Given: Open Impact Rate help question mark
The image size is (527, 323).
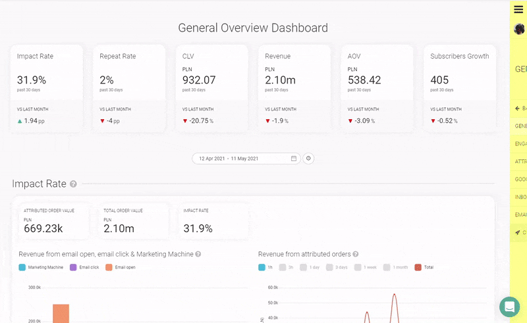Looking at the screenshot, I should tap(73, 184).
